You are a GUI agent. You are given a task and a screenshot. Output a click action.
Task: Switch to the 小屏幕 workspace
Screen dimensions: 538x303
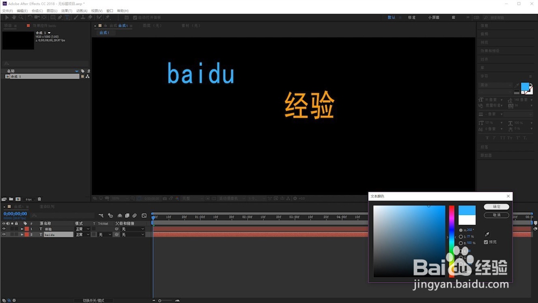434,18
